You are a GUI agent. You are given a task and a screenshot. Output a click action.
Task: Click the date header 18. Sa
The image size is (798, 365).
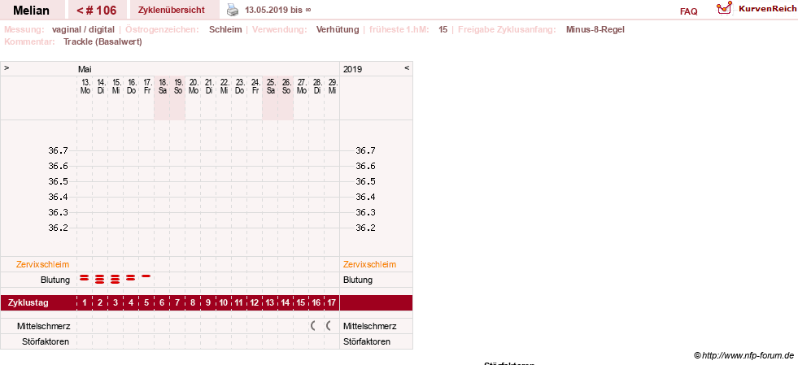click(163, 86)
